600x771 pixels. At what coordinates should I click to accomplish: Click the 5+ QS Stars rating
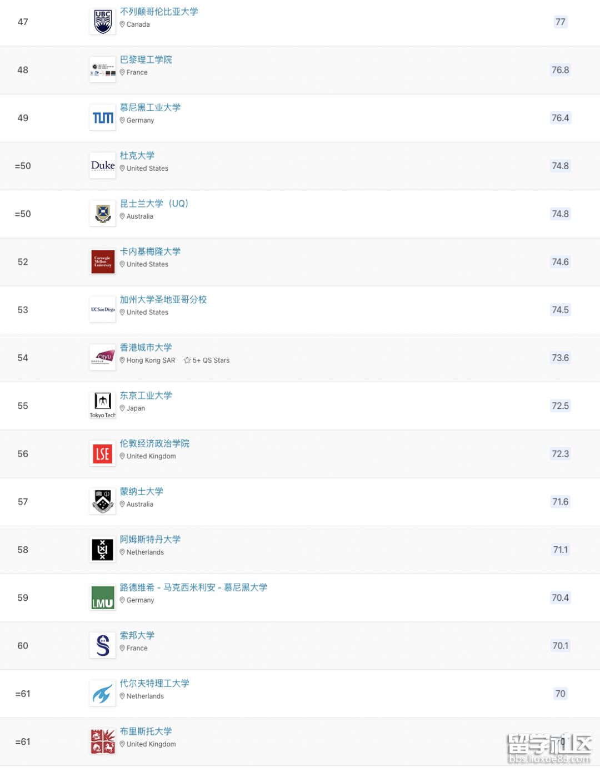pos(207,360)
